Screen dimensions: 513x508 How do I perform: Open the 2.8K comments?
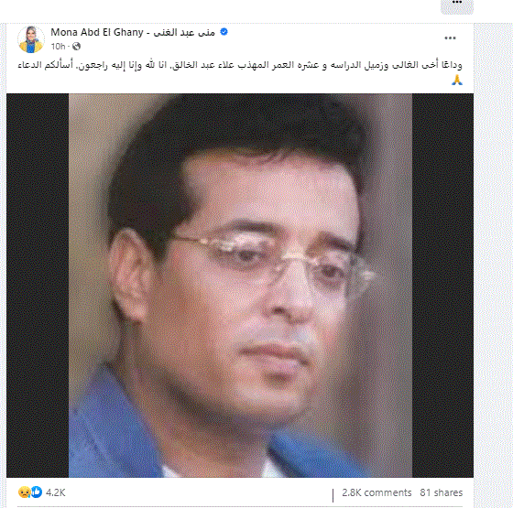tap(377, 492)
